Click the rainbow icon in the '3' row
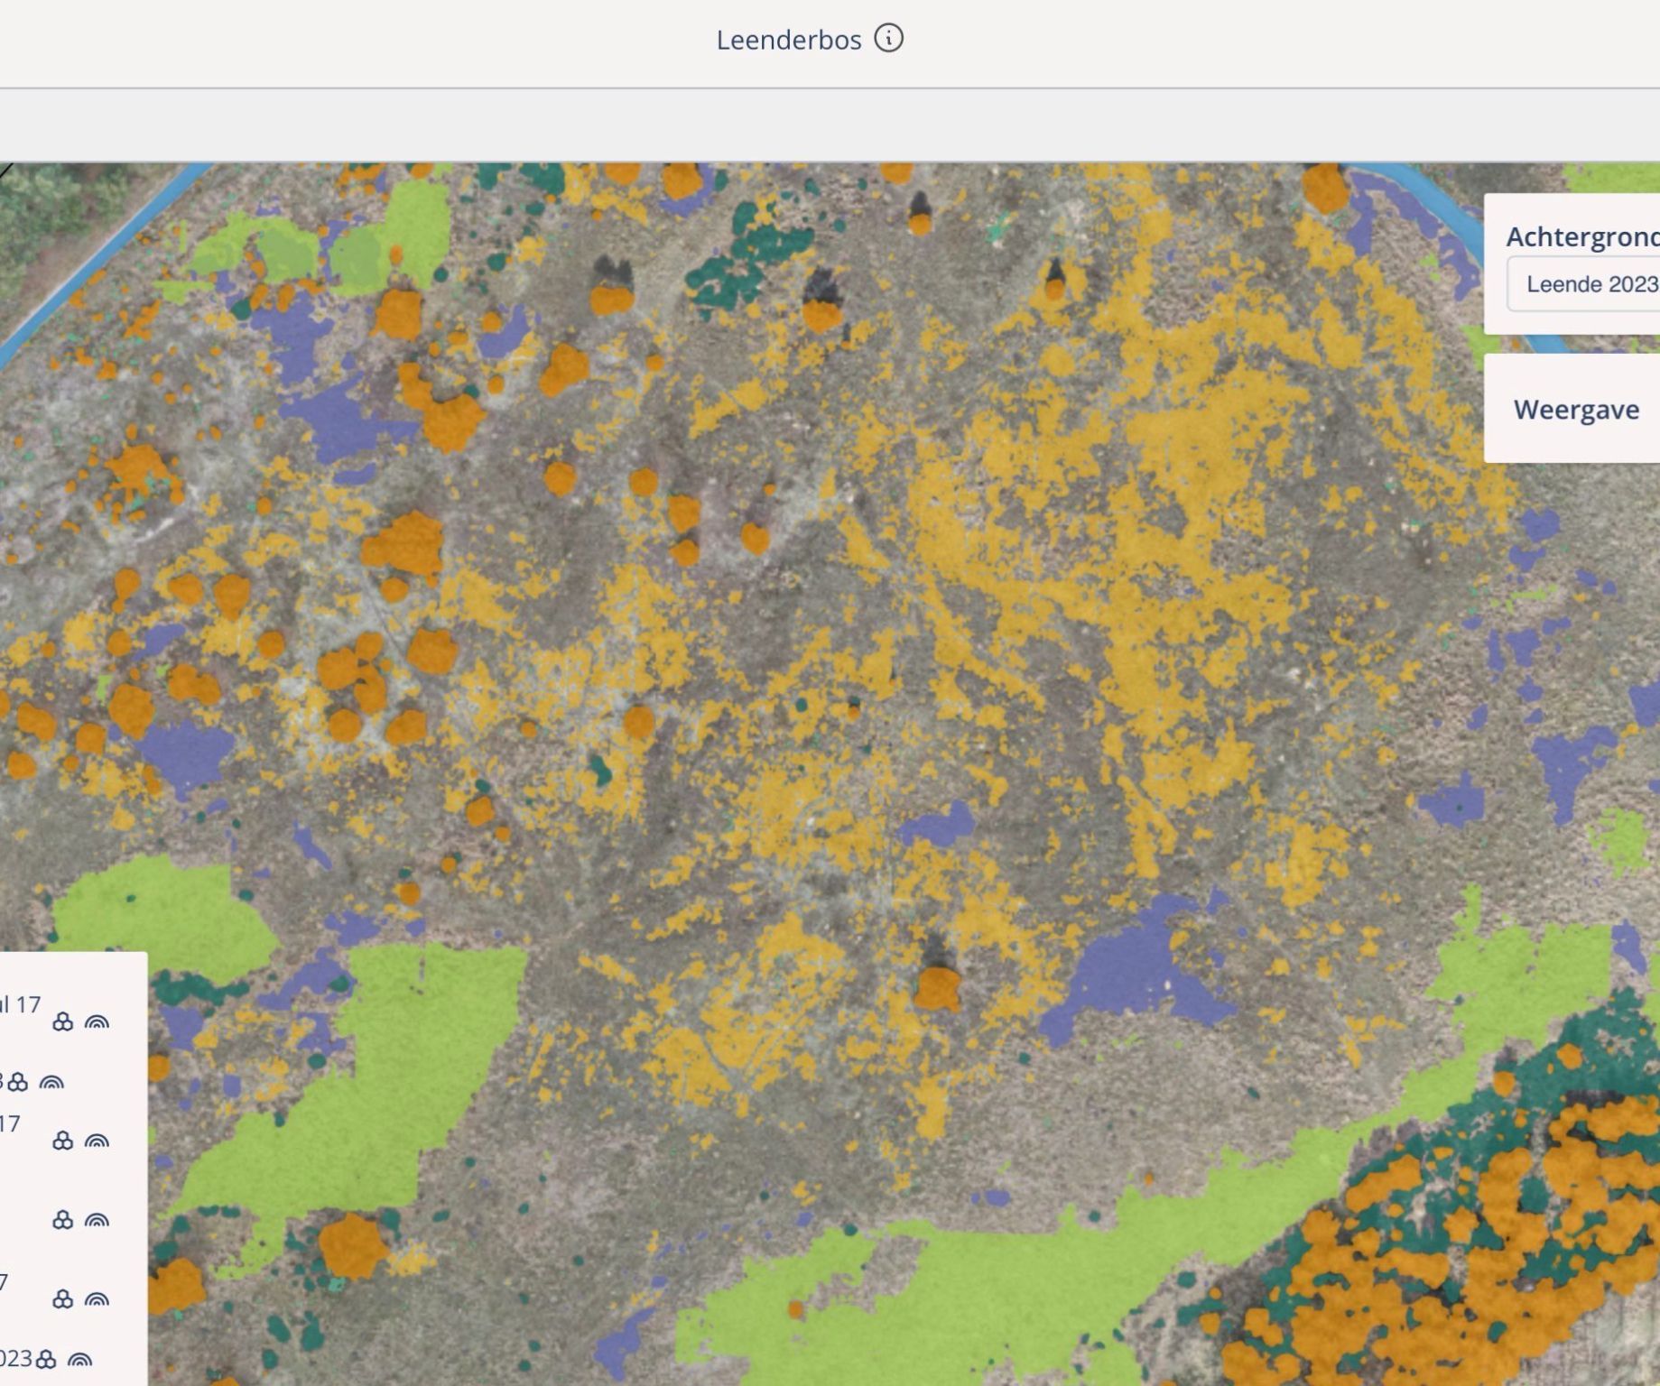 tap(51, 1083)
